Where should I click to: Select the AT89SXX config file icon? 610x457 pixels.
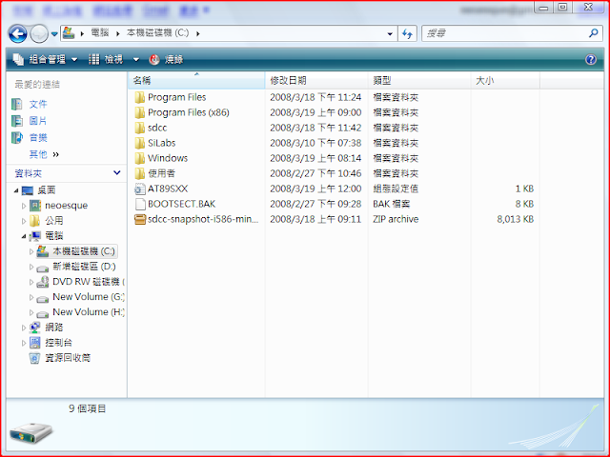click(140, 189)
